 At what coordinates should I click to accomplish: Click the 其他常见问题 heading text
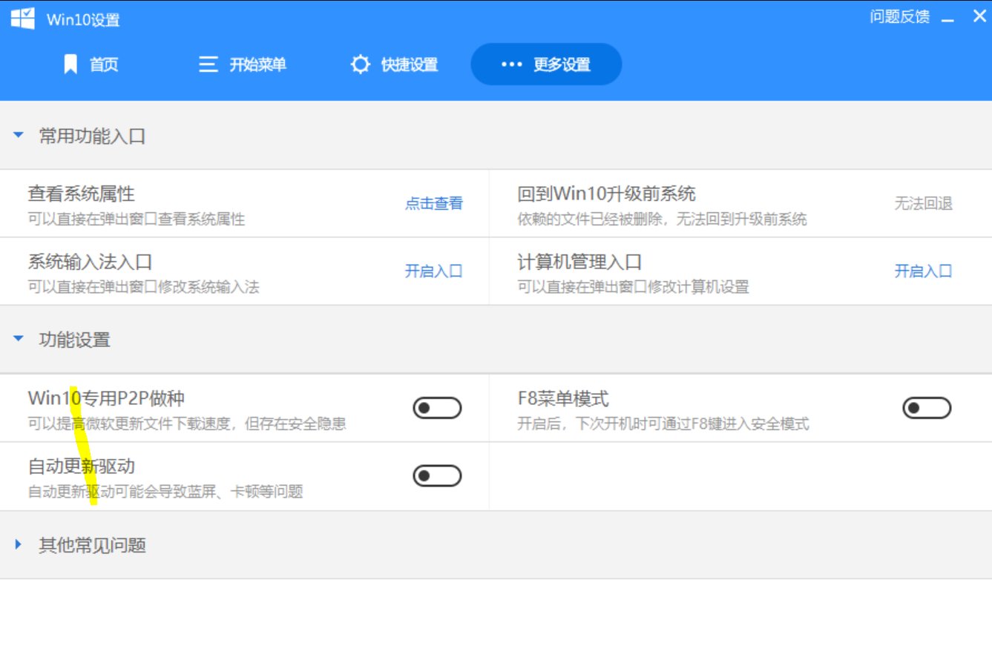click(93, 545)
